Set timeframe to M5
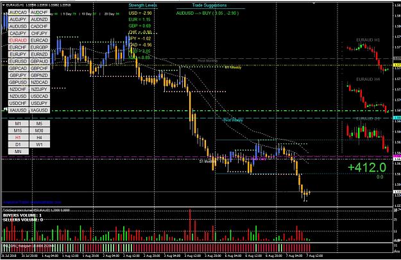The height and width of the screenshot is (260, 401). tap(39, 124)
